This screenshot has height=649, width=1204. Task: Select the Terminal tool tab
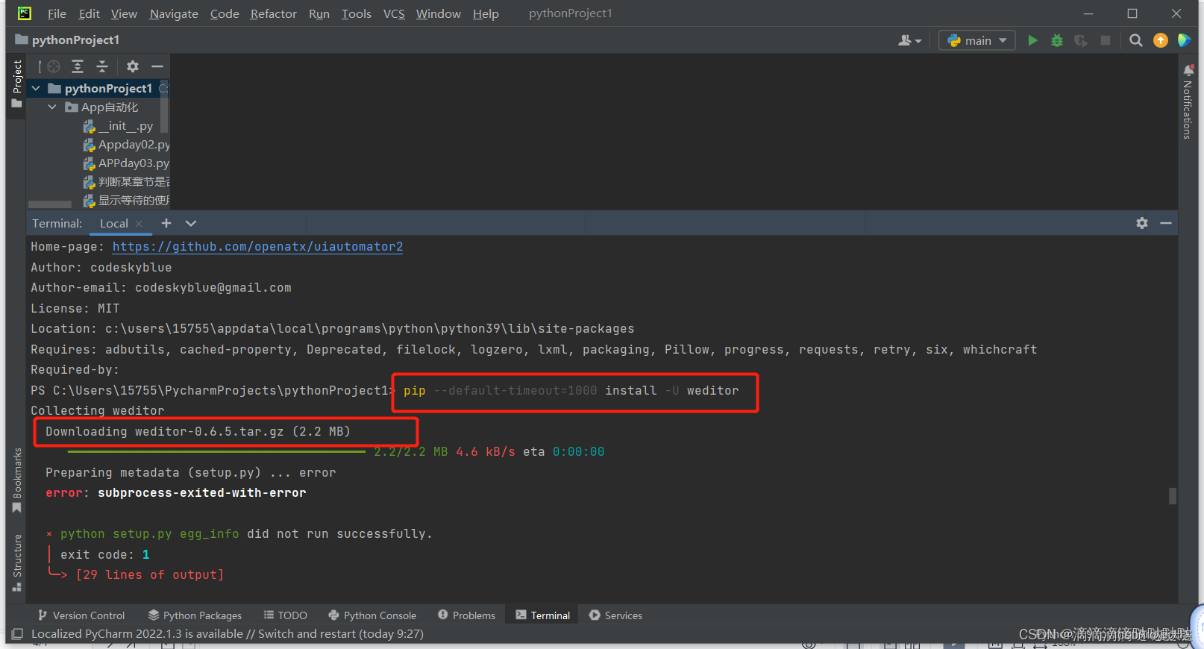[x=543, y=615]
